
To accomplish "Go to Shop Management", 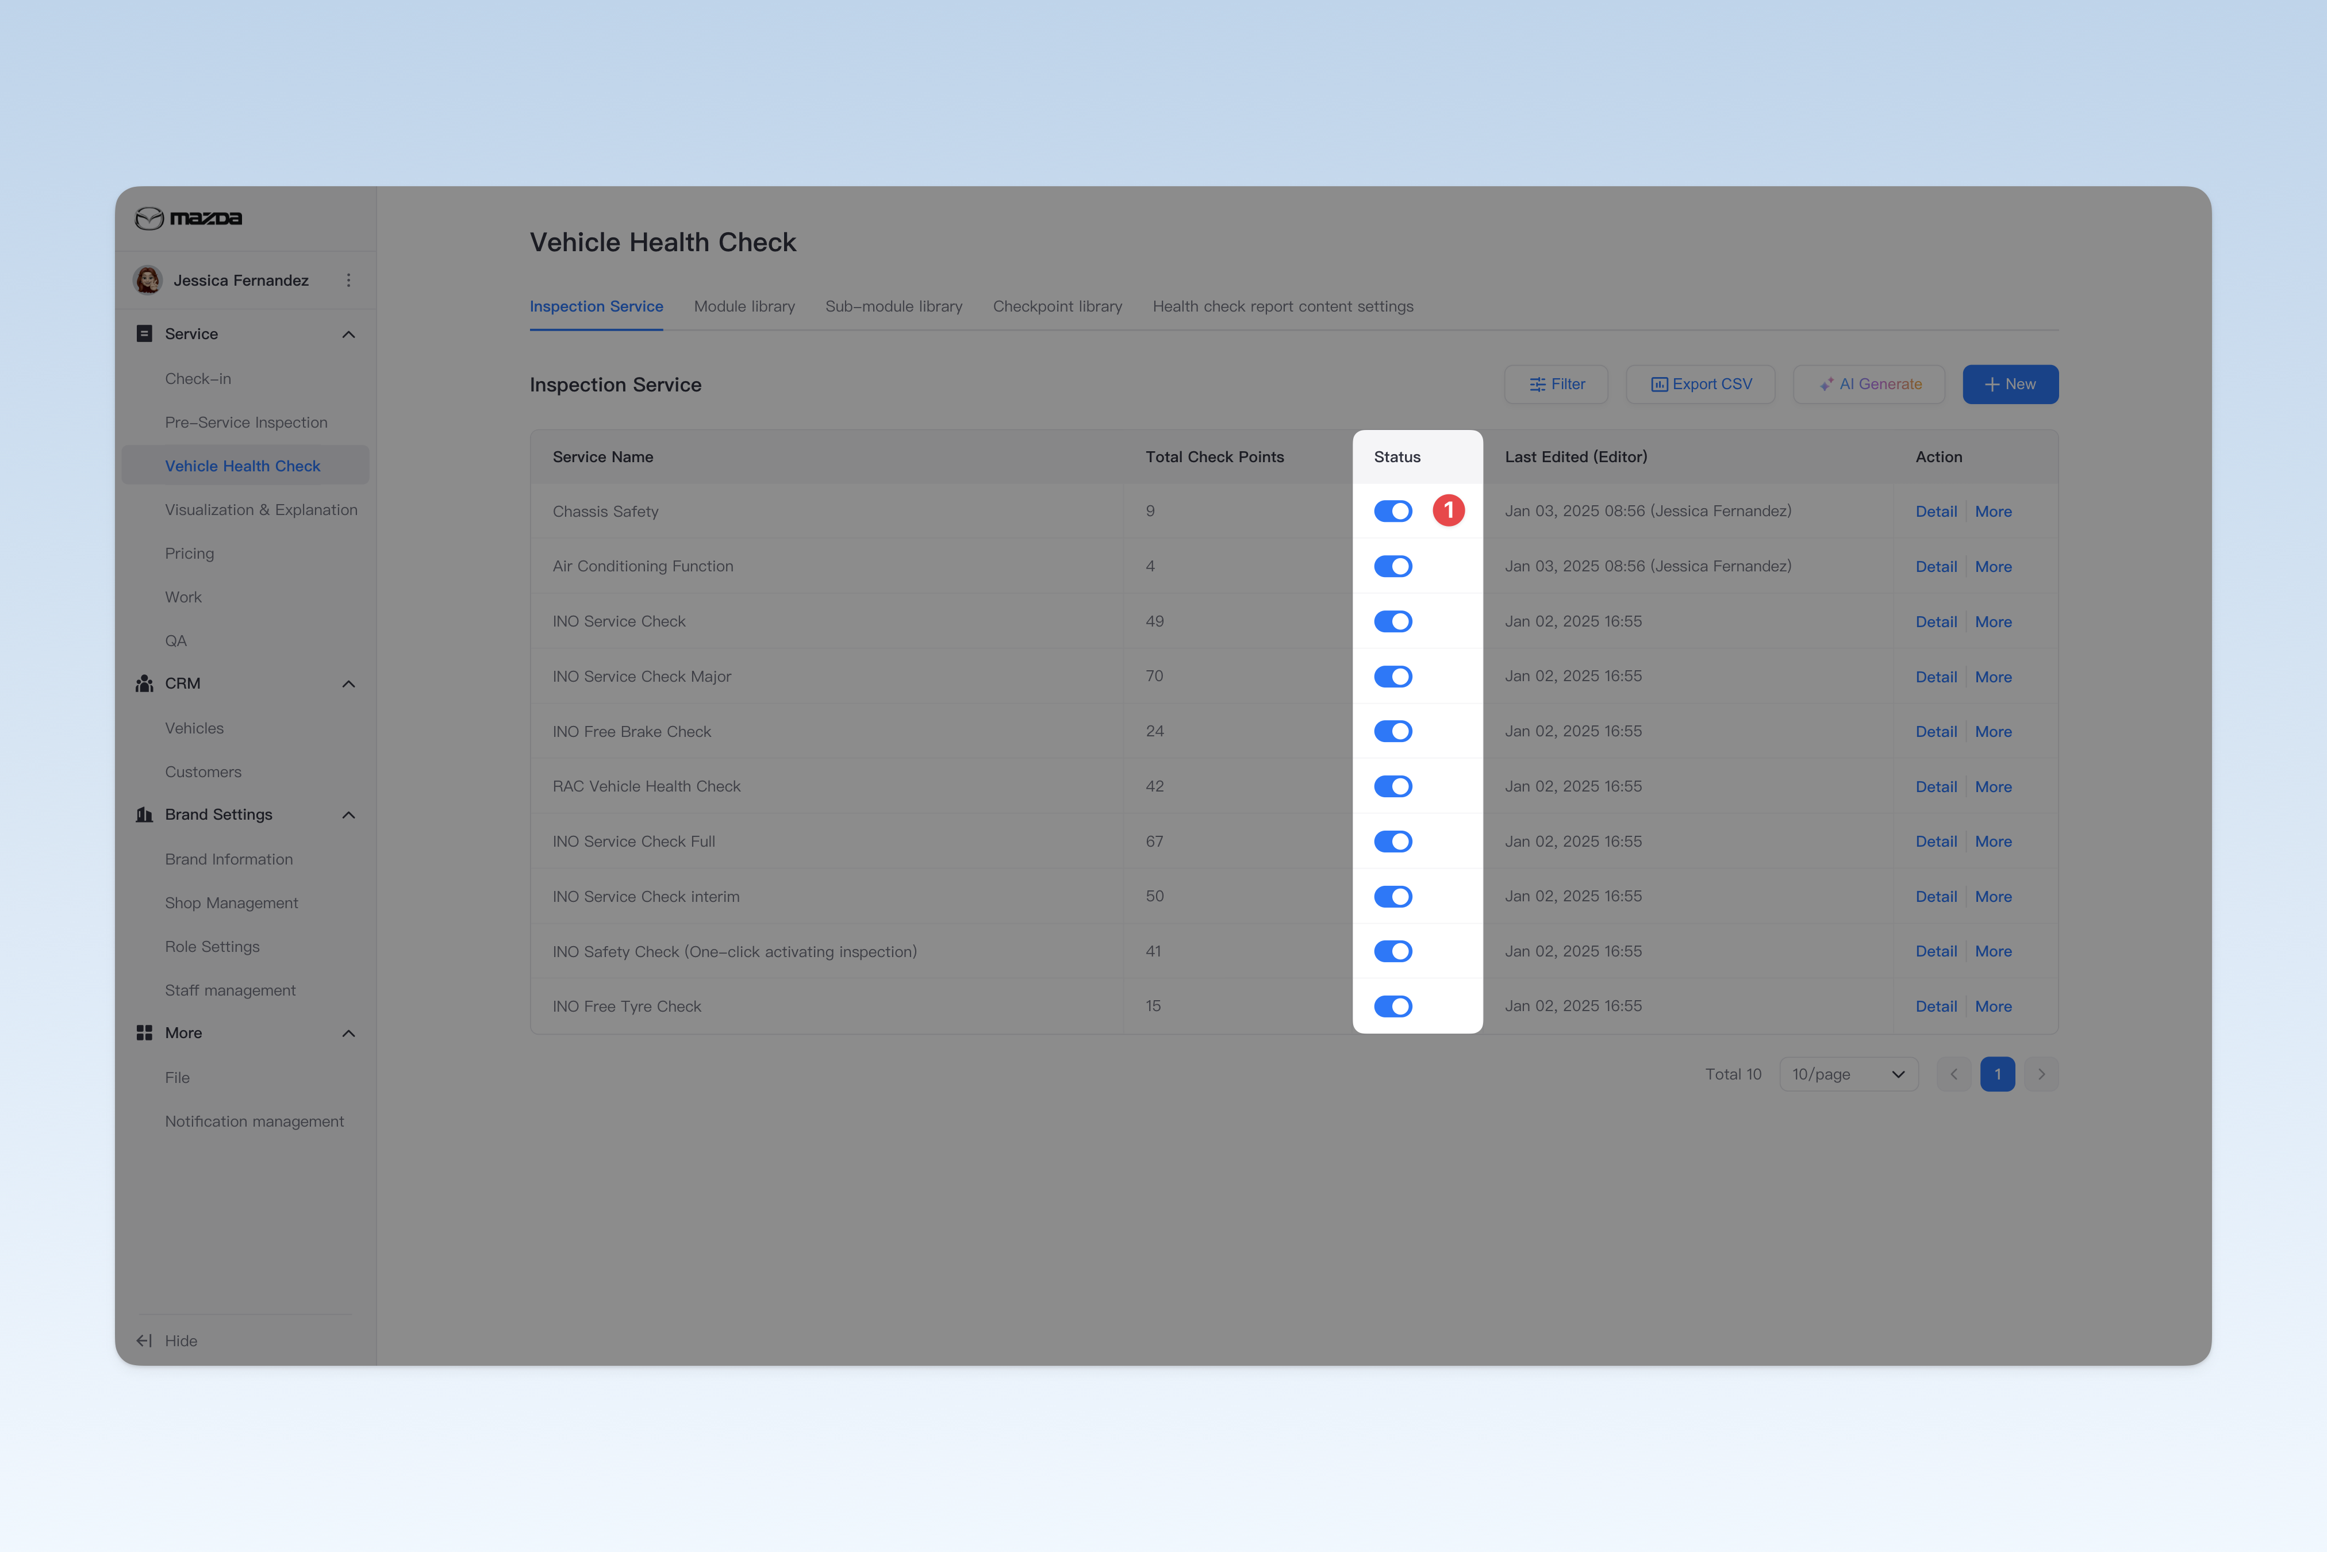I will click(245, 902).
